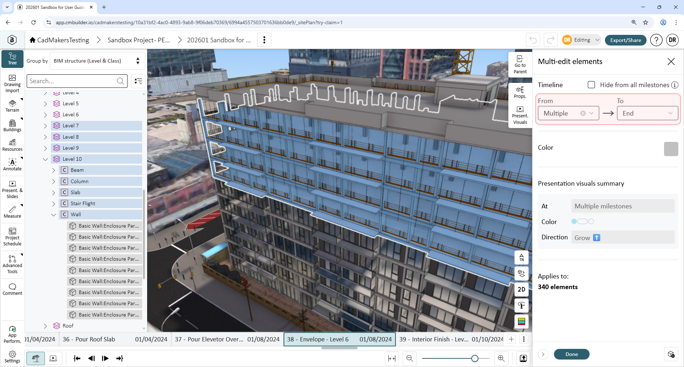Open the Drawing Import tool
The height and width of the screenshot is (367, 684).
tap(12, 84)
